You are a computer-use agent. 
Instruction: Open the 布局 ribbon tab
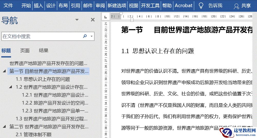pos(63,6)
